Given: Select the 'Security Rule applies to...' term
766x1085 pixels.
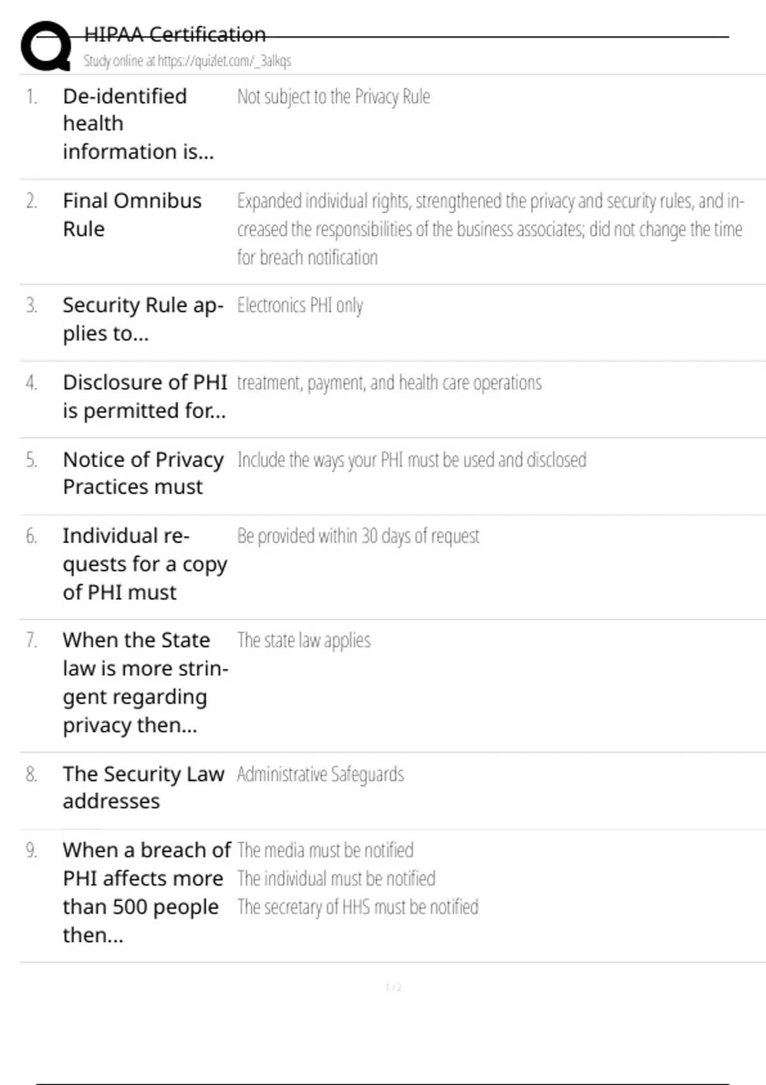Looking at the screenshot, I should 142,319.
